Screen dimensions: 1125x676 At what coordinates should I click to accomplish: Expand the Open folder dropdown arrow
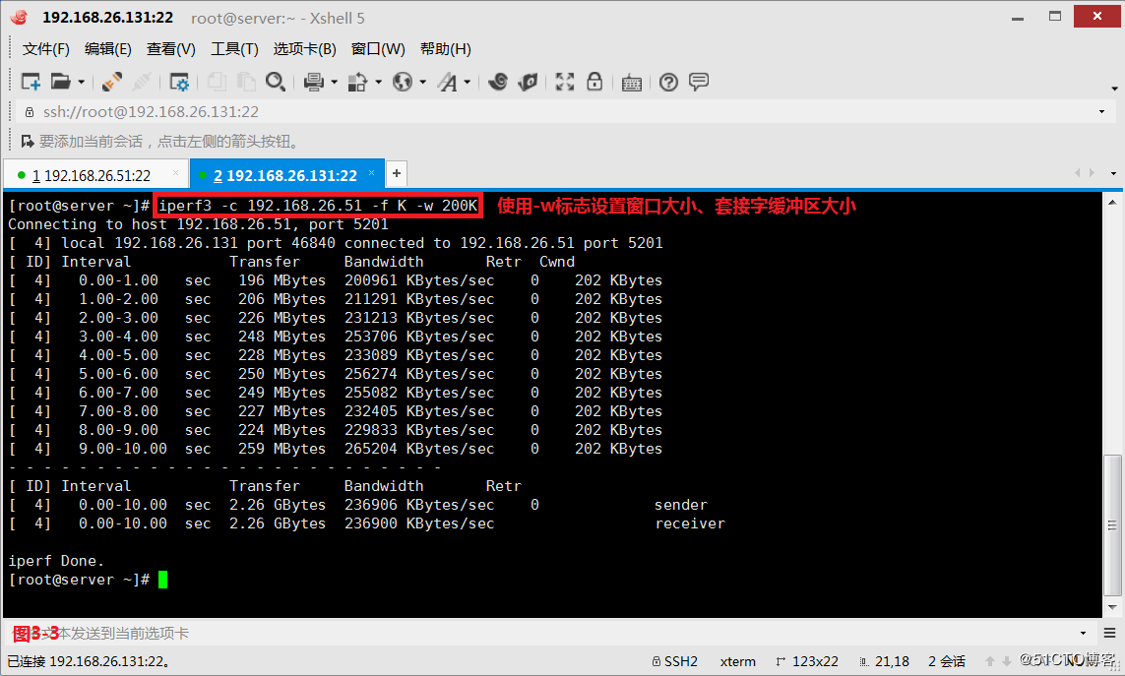[x=81, y=83]
